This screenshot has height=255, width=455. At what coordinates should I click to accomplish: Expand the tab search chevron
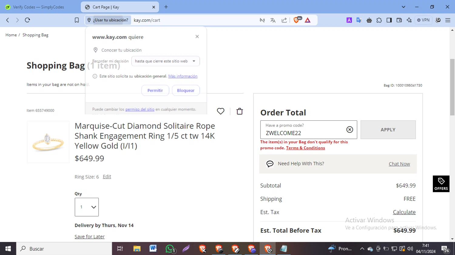click(x=403, y=7)
